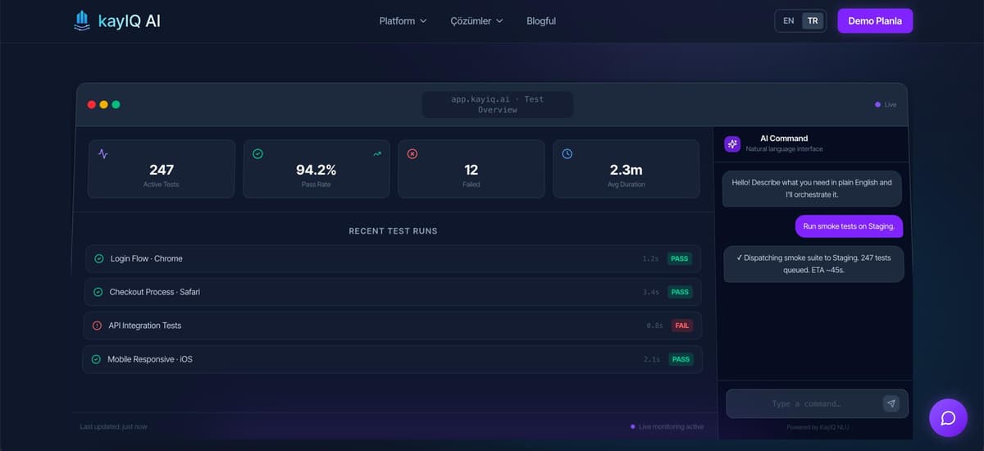Screen dimensions: 984x451
Task: Open the Blogful menu item
Action: click(541, 20)
